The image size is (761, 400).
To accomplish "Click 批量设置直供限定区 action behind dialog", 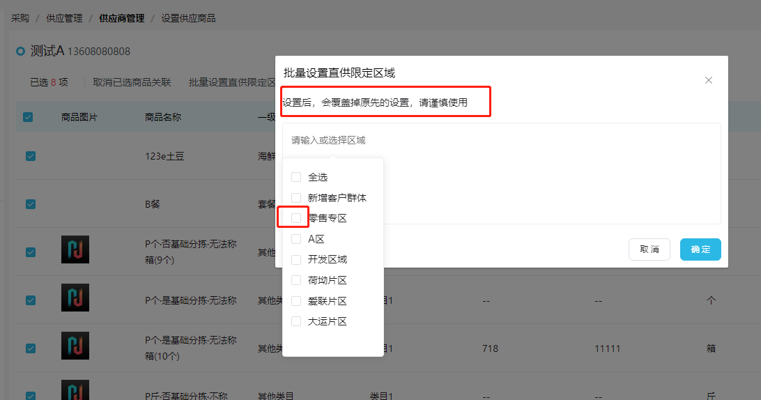I will [x=232, y=82].
